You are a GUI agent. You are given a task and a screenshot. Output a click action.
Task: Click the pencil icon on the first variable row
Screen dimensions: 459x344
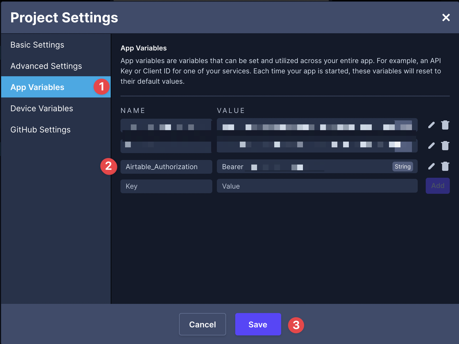[x=431, y=125]
